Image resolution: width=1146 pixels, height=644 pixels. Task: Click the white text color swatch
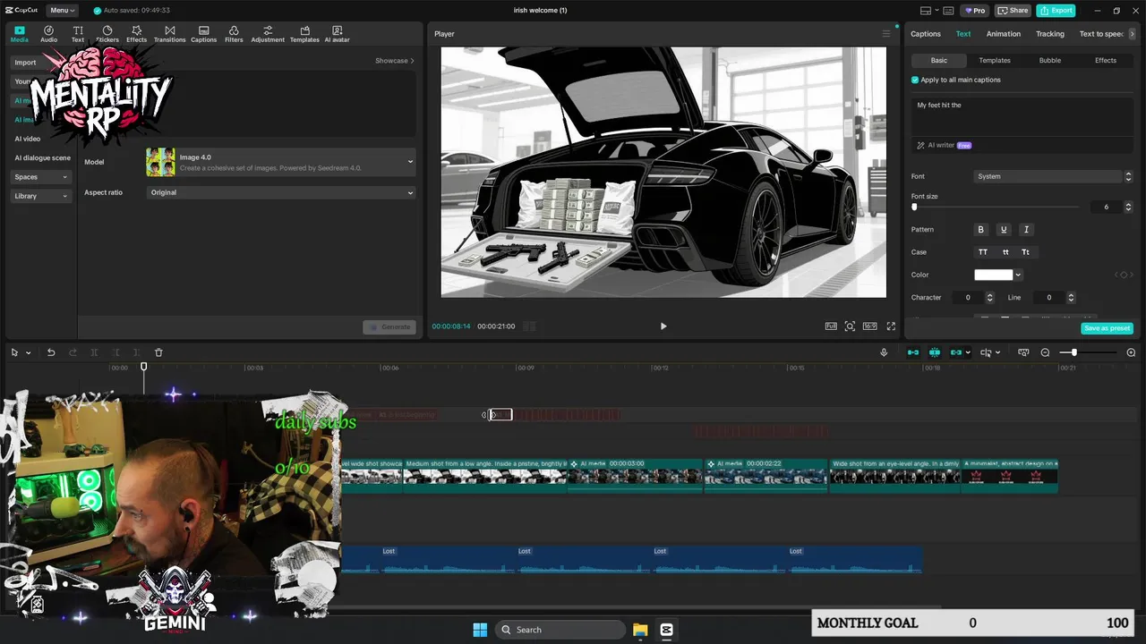tap(993, 275)
